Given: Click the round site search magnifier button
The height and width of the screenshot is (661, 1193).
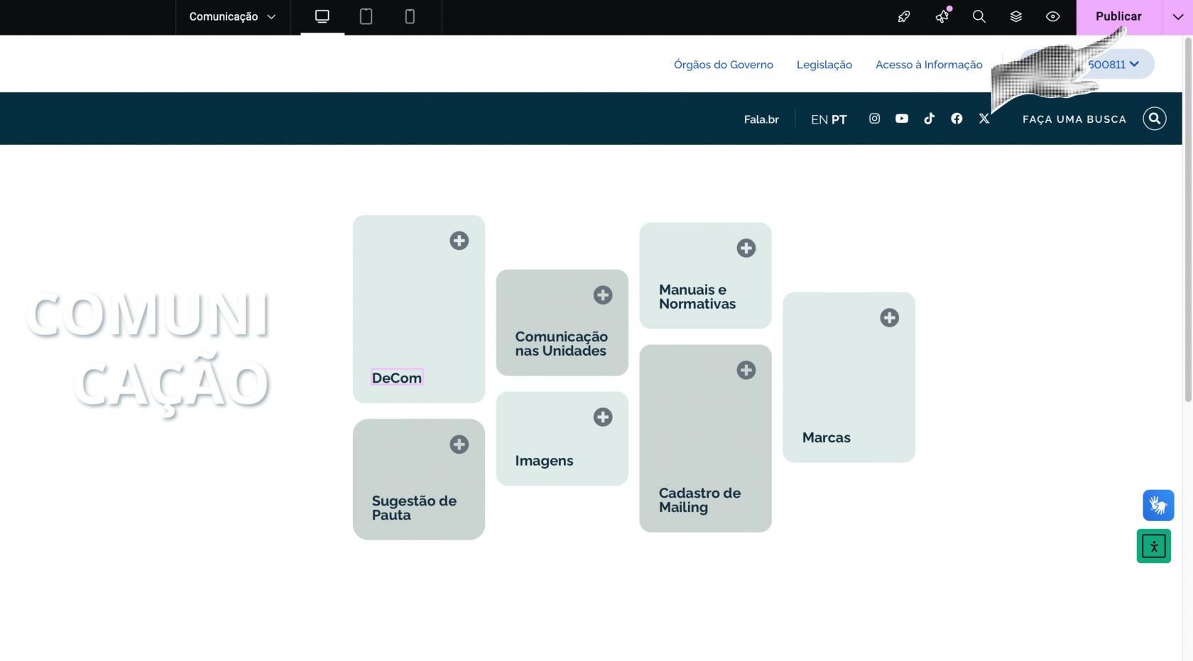Looking at the screenshot, I should click(x=1155, y=119).
